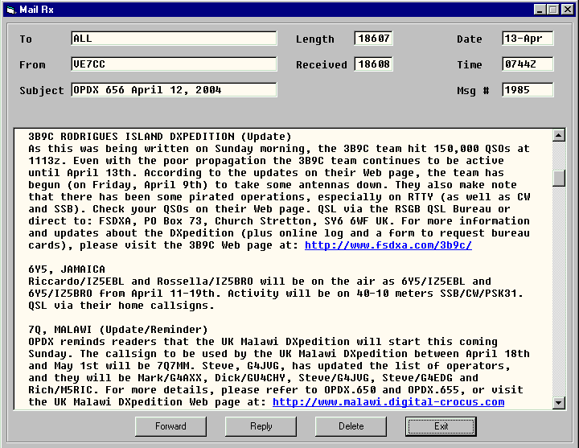Open the fsdxa.com 3b9c web link
Image resolution: width=579 pixels, height=448 pixels.
388,245
